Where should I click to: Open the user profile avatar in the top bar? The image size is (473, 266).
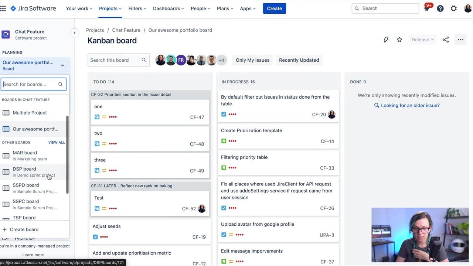coord(468,8)
